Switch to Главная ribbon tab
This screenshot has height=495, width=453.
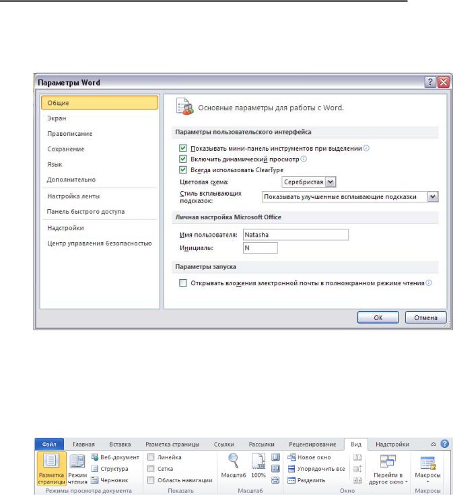[83, 444]
